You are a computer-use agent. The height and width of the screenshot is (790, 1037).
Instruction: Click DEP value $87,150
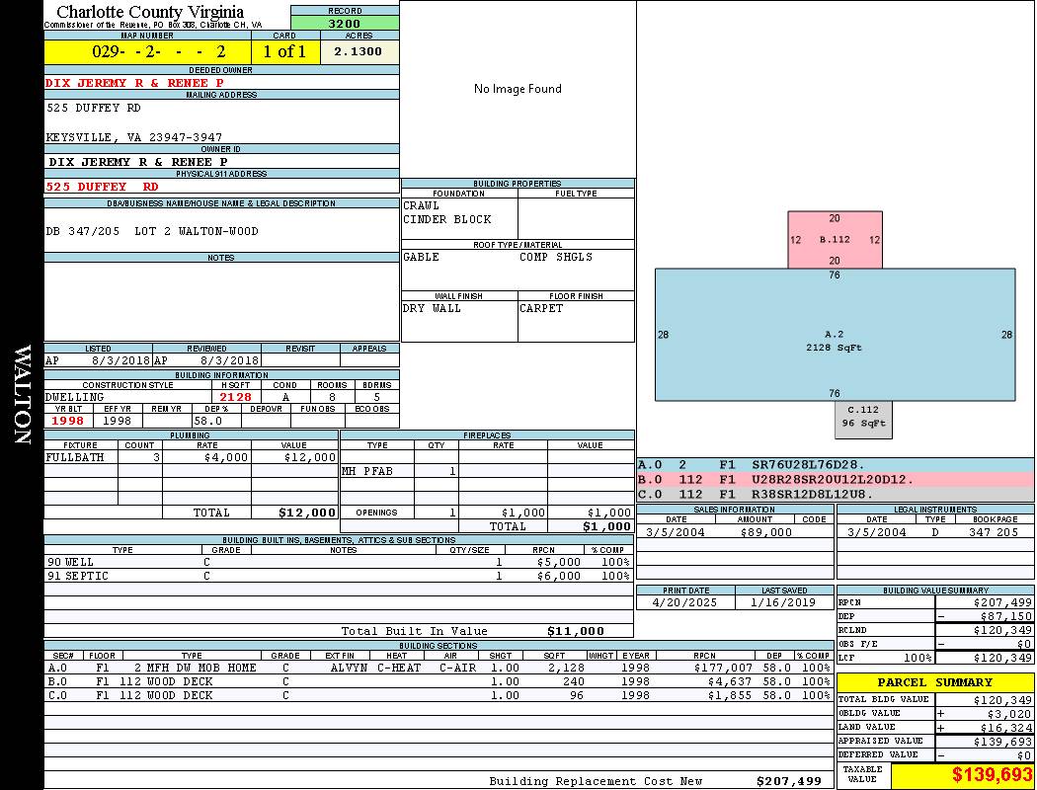pos(1005,616)
